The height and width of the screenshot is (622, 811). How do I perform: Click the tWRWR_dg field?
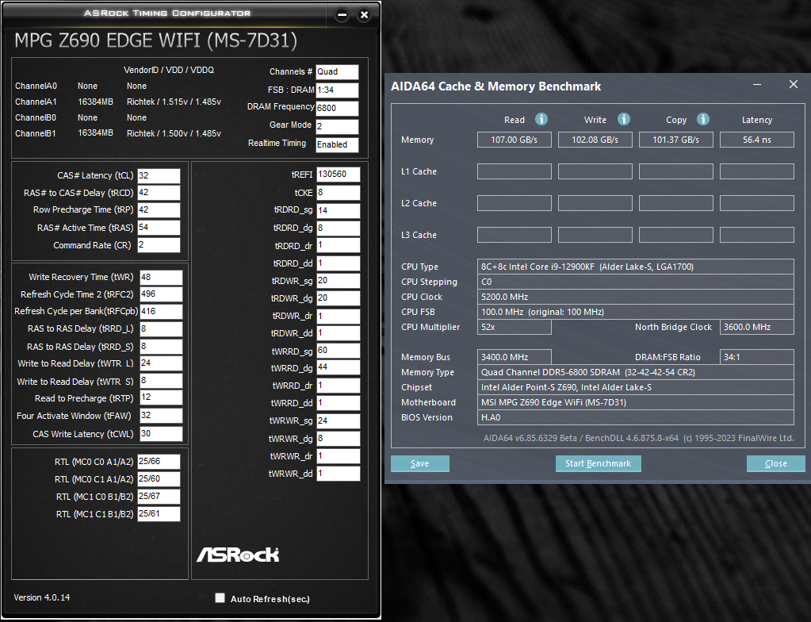339,438
